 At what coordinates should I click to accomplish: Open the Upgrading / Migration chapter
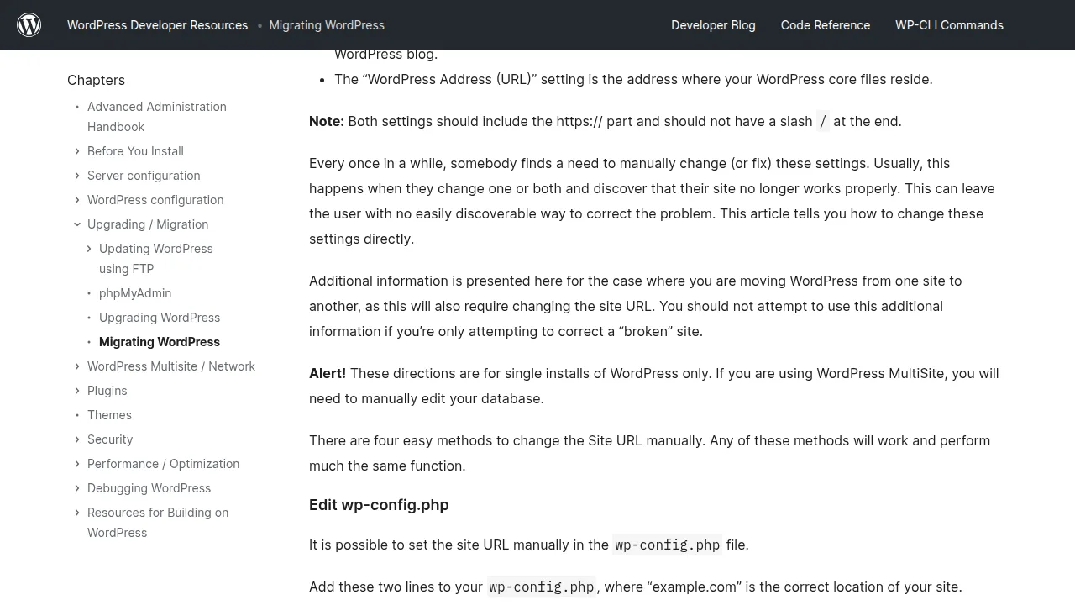(x=148, y=224)
